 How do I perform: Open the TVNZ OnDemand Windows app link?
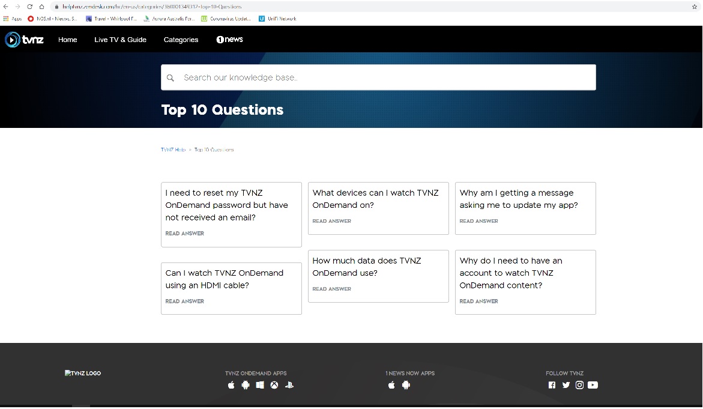[x=260, y=385]
